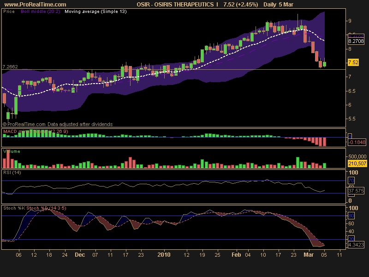This screenshot has width=369, height=277.
Task: Click the Dec date axis label
Action: coord(80,255)
